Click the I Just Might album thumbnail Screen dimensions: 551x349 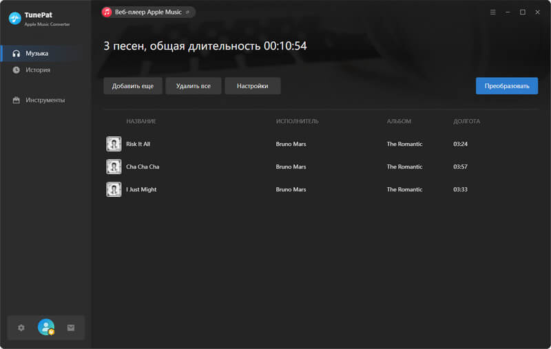click(114, 189)
